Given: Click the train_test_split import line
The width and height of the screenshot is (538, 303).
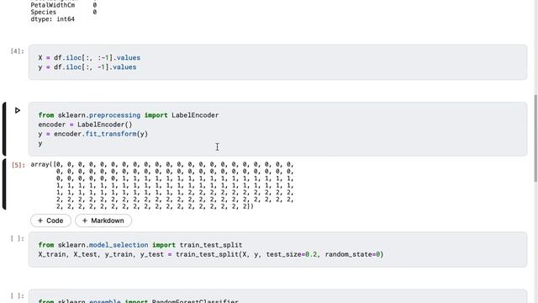Looking at the screenshot, I should pos(140,245).
